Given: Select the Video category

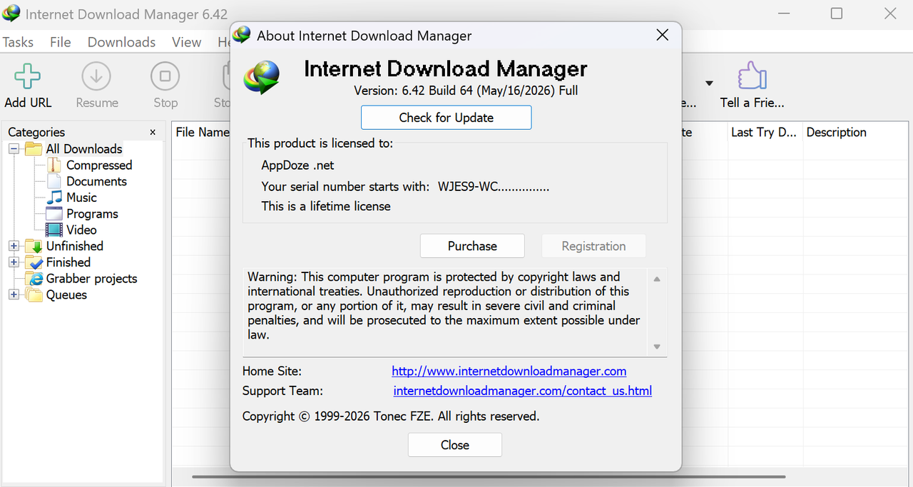Looking at the screenshot, I should tap(81, 230).
